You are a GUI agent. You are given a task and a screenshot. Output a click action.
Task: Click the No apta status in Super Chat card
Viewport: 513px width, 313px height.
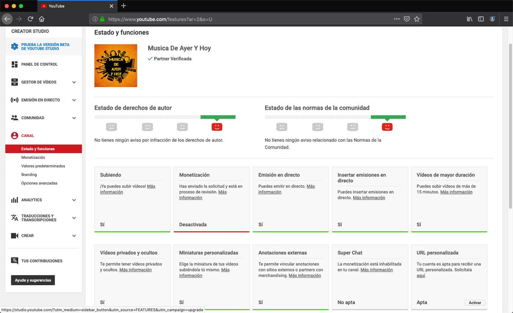point(346,302)
